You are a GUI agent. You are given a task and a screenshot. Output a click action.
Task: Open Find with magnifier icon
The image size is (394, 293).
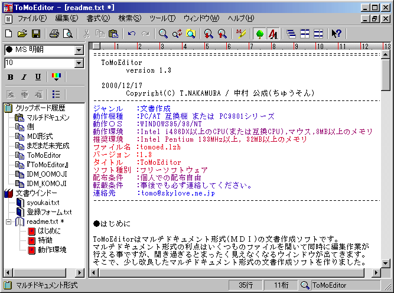(163, 34)
